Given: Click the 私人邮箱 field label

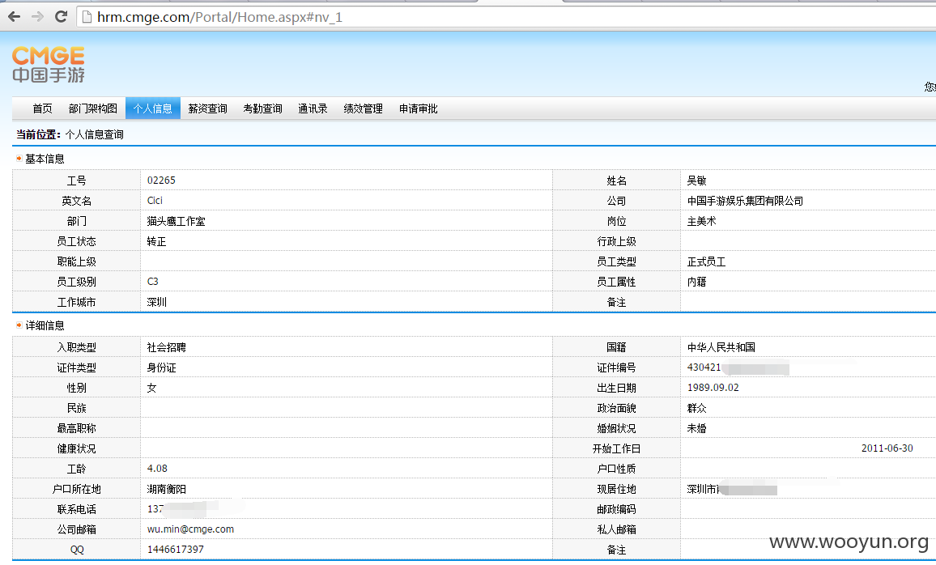Looking at the screenshot, I should point(617,530).
